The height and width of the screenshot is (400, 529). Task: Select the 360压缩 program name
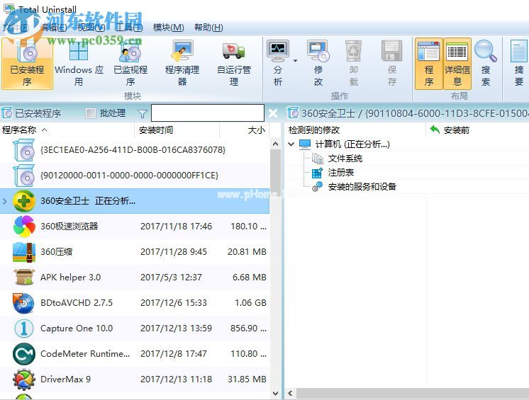56,252
